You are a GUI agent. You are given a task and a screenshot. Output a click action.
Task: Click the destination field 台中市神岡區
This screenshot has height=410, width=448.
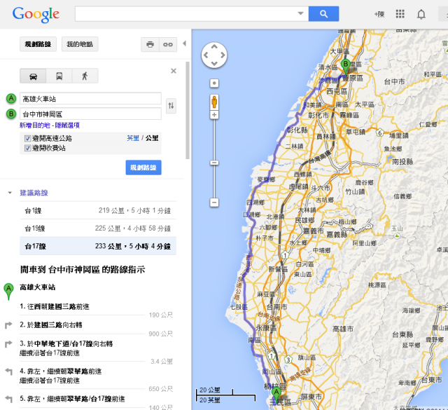coord(90,114)
